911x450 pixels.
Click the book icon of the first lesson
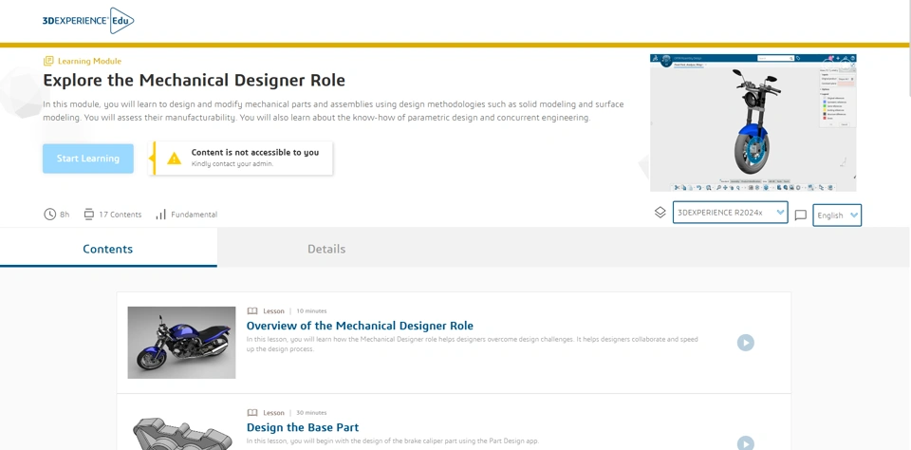[252, 310]
